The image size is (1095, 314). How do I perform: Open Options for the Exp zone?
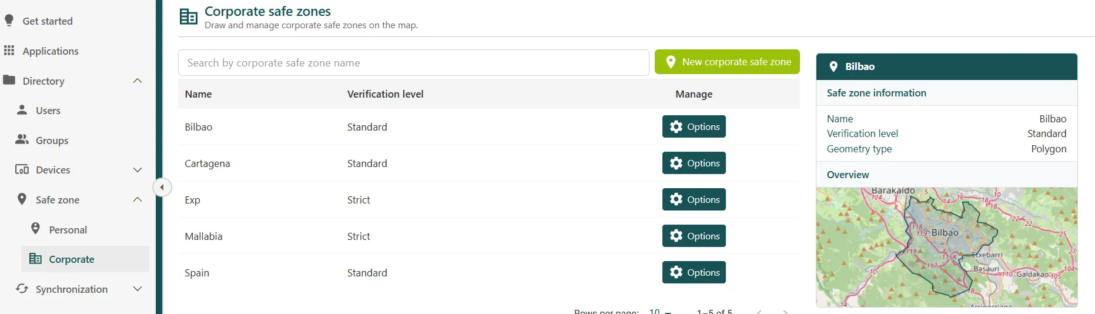click(694, 199)
